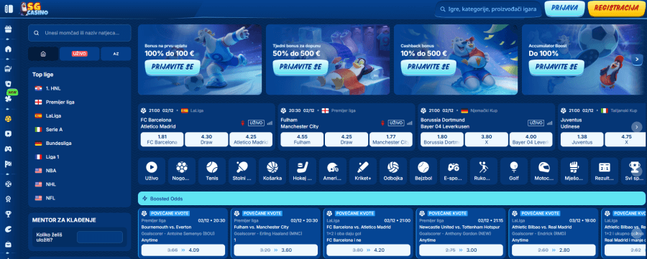647x259 pixels.
Task: Click PRIJAVITE SE on weekly 50% bonus banner
Action: 300,67
